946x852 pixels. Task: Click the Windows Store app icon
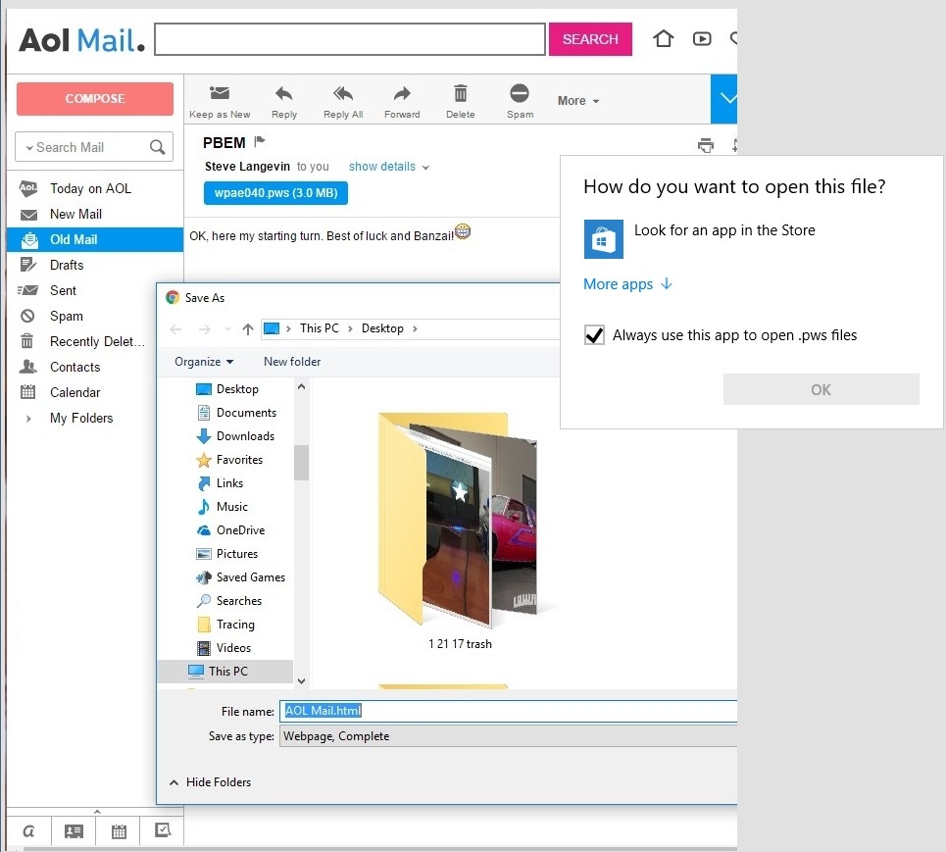click(603, 239)
